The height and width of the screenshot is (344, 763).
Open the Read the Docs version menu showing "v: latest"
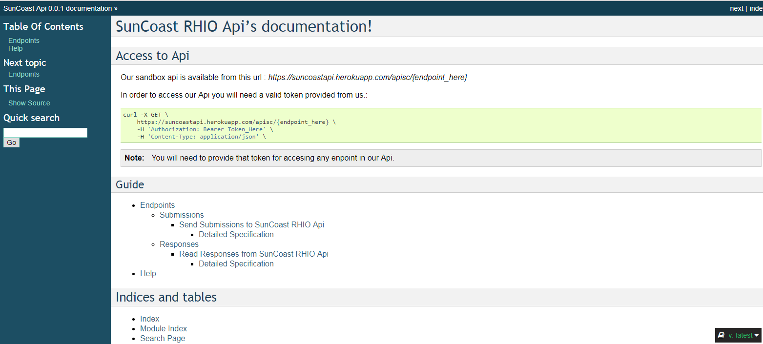click(x=739, y=335)
